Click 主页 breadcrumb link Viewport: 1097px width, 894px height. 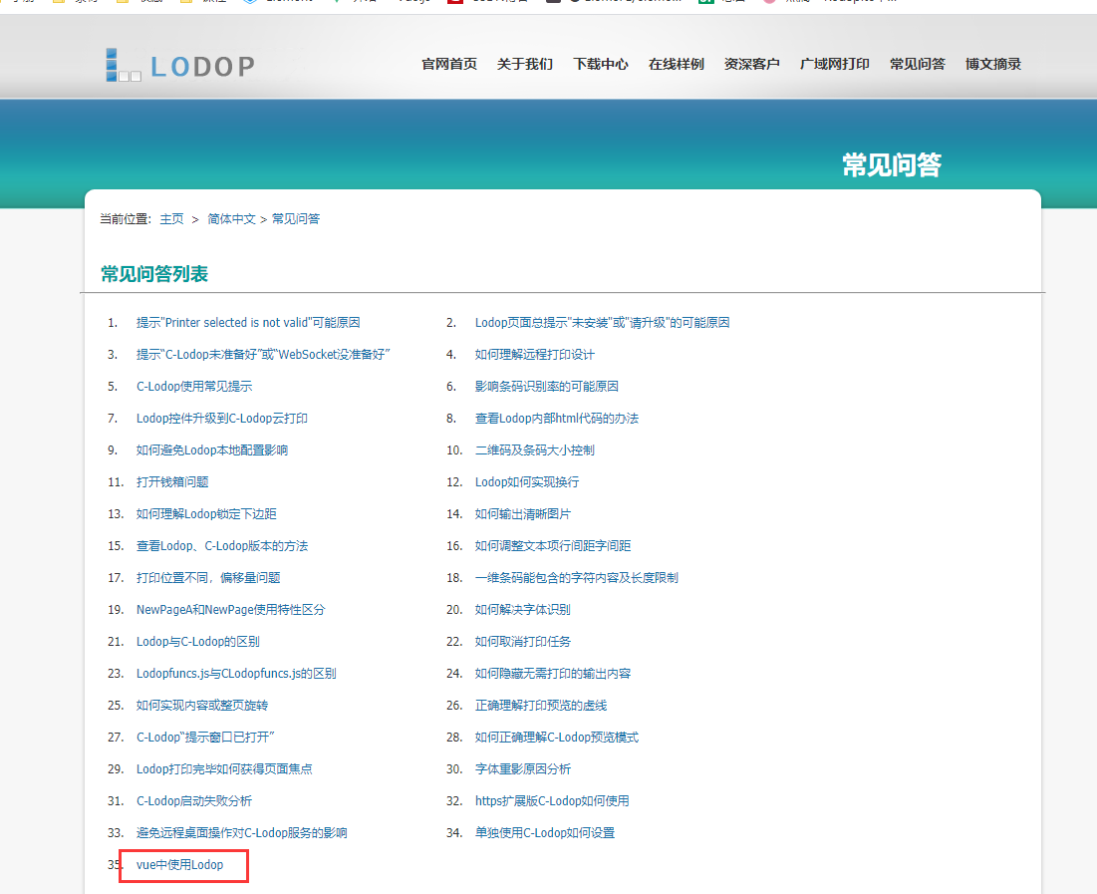pyautogui.click(x=171, y=219)
